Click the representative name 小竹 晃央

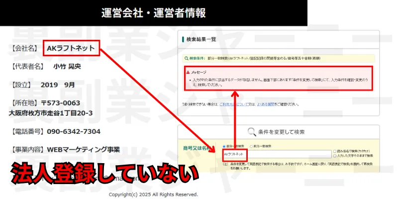[x=67, y=67]
